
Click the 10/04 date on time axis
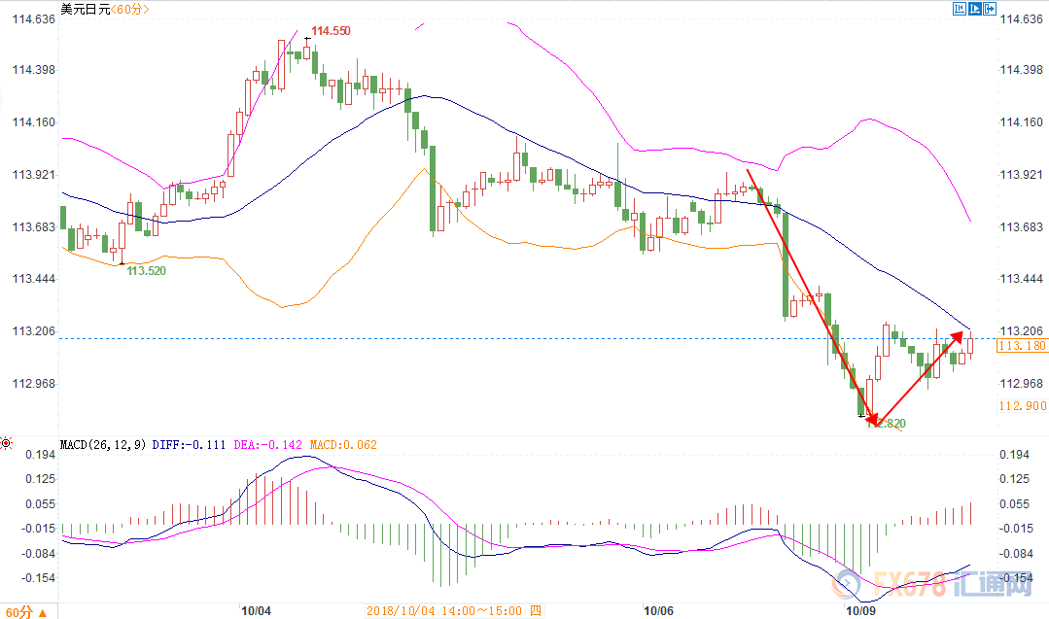click(x=256, y=611)
